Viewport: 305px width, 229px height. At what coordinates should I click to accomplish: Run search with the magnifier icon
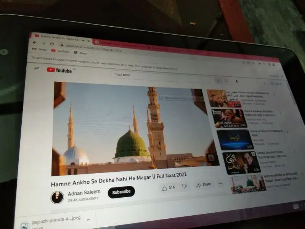point(226,81)
